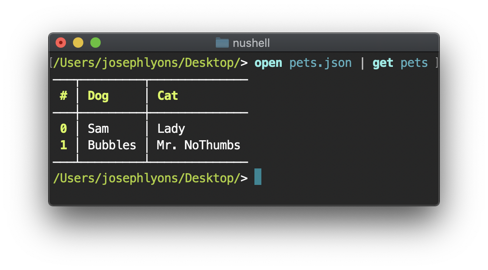Select the pet name Bubbles
Screen dimensions: 488x270
[x=112, y=145]
